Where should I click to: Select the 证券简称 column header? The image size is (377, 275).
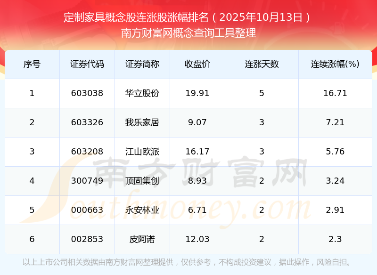(142, 64)
